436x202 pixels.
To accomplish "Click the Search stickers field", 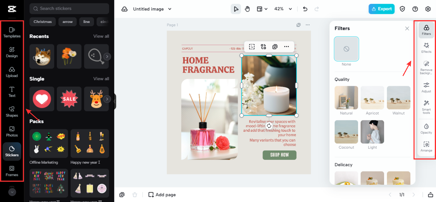I will coord(69,8).
